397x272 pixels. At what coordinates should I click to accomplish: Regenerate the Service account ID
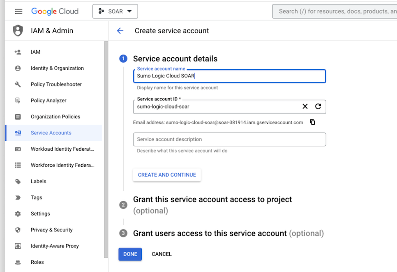tap(318, 106)
